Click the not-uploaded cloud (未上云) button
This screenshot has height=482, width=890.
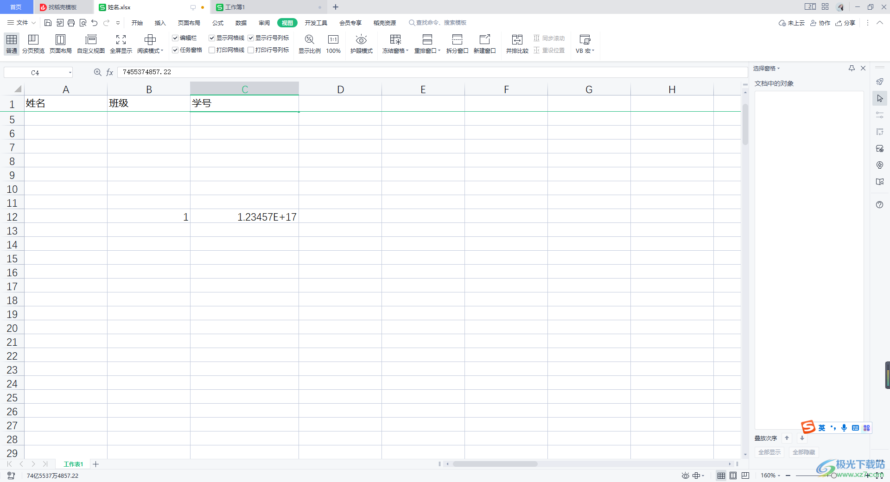[x=792, y=23]
